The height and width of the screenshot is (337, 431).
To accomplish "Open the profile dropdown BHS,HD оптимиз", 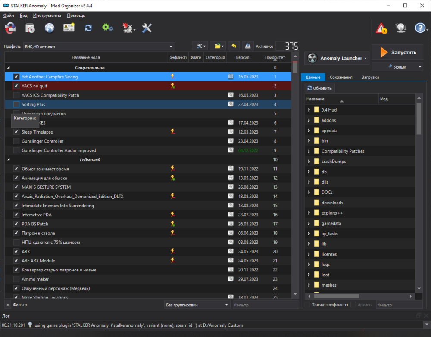I will pyautogui.click(x=99, y=47).
